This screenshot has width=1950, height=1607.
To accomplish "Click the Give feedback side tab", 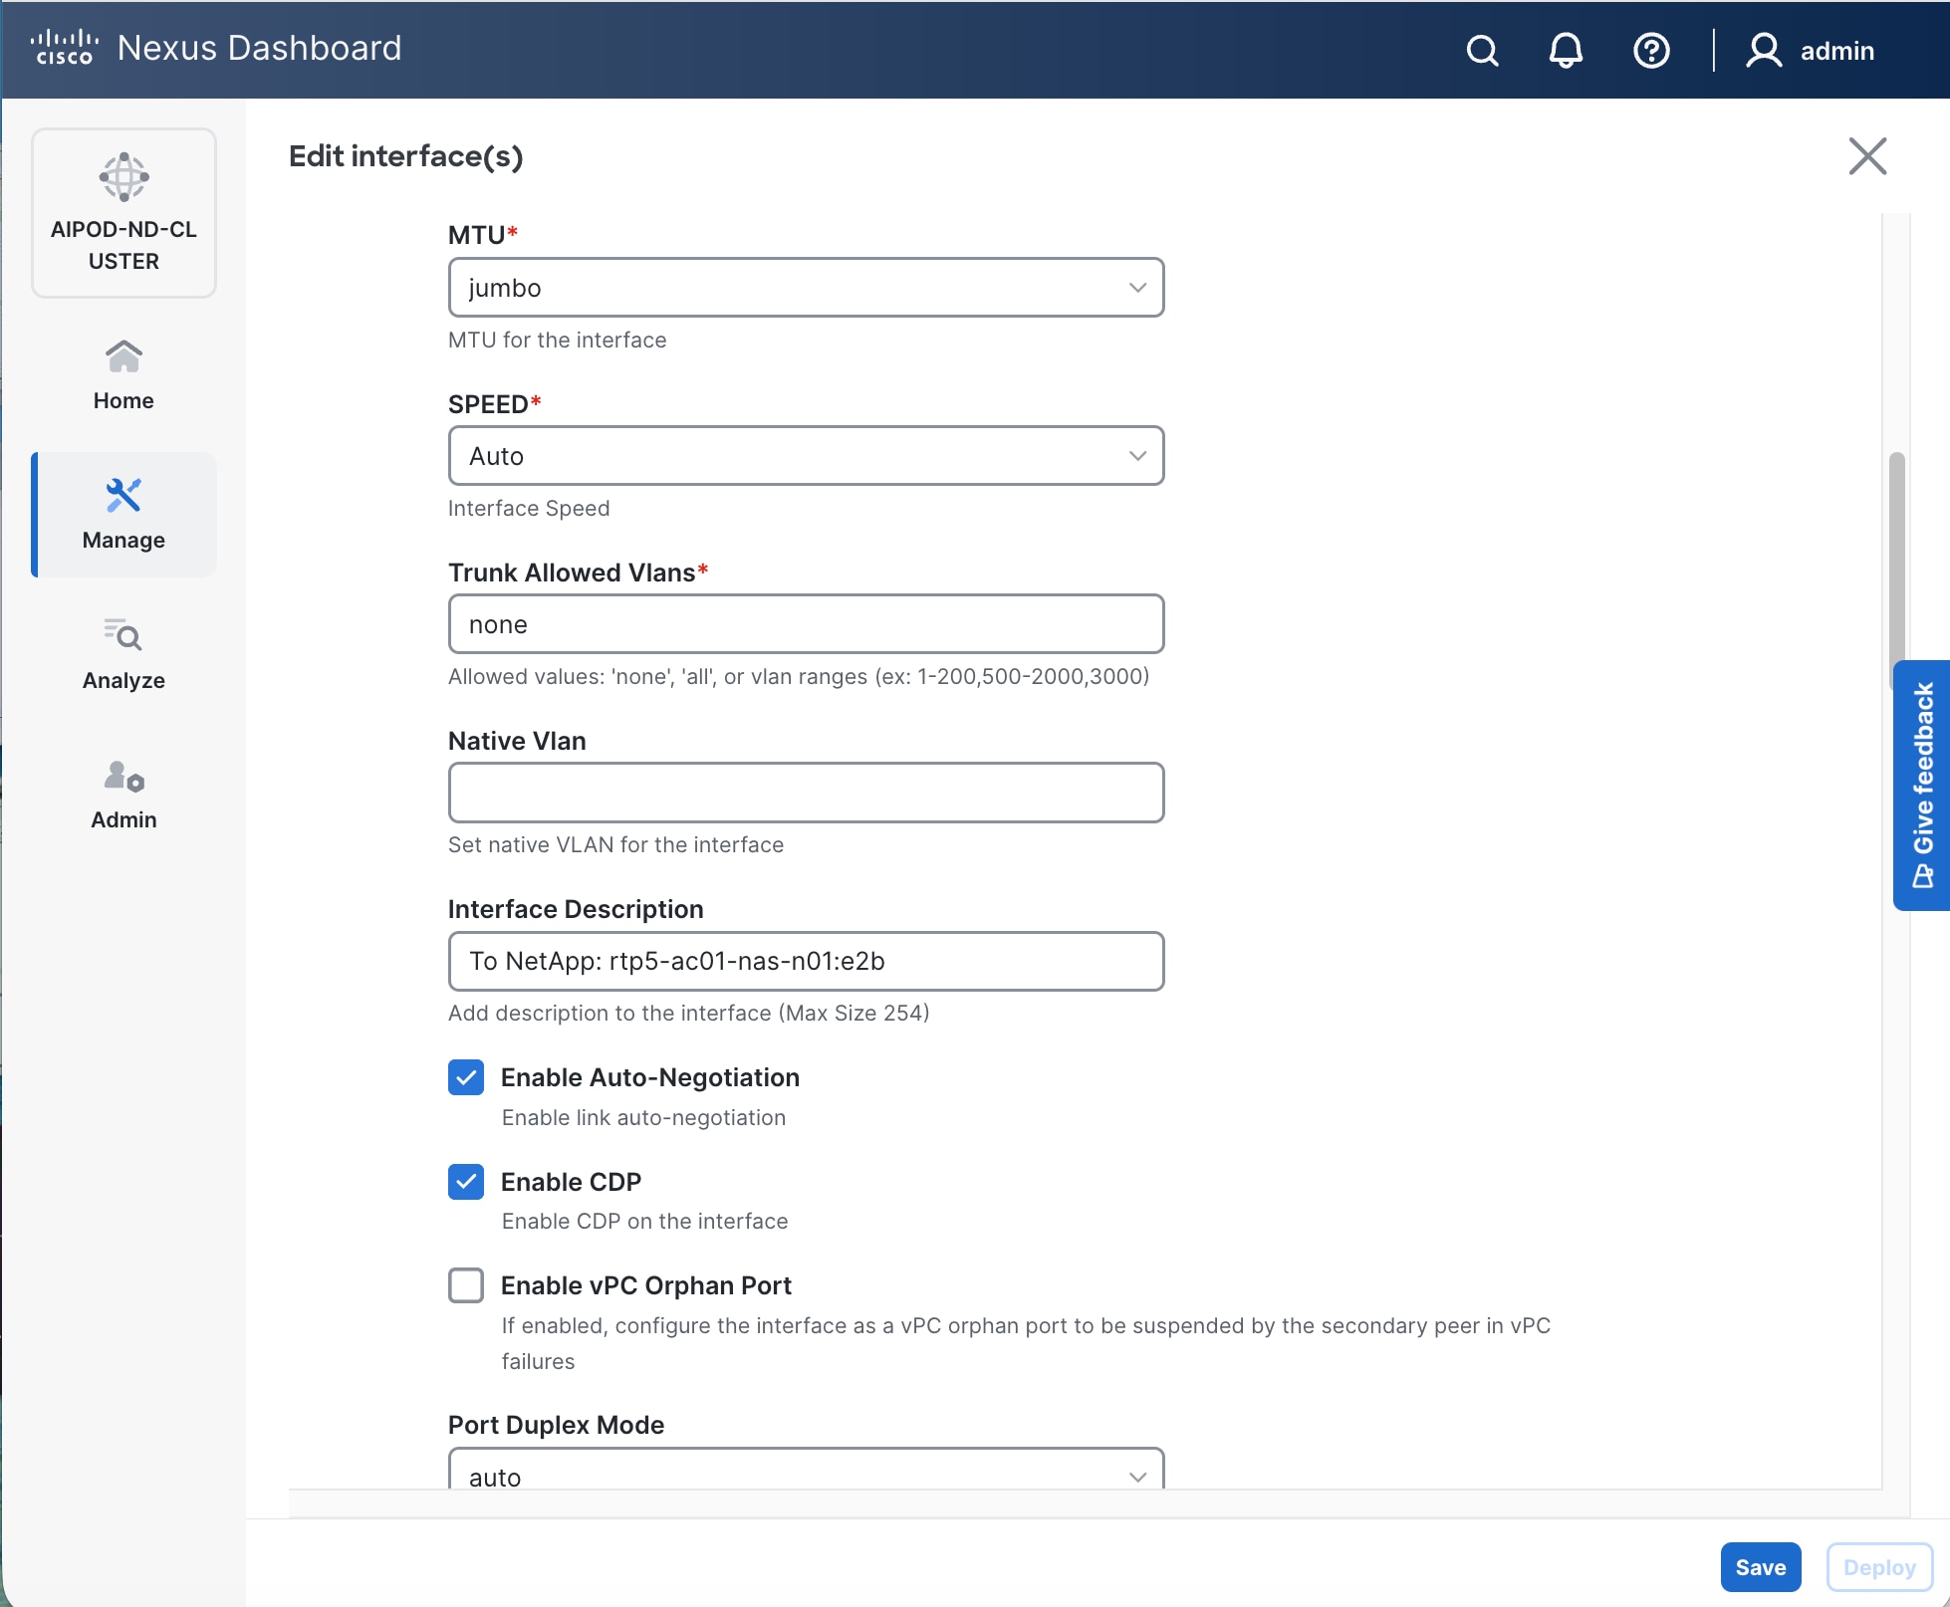I will pyautogui.click(x=1922, y=785).
